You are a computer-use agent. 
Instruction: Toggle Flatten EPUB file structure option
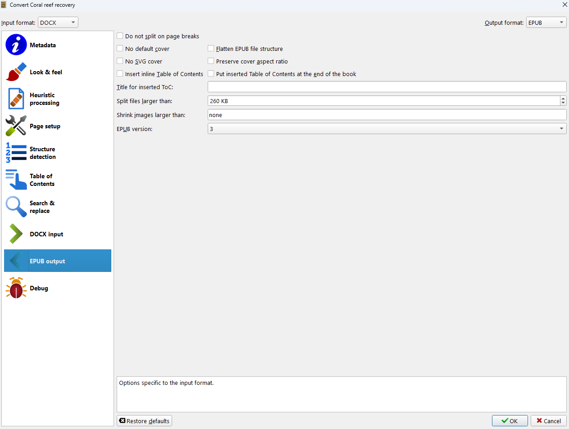[x=211, y=49]
